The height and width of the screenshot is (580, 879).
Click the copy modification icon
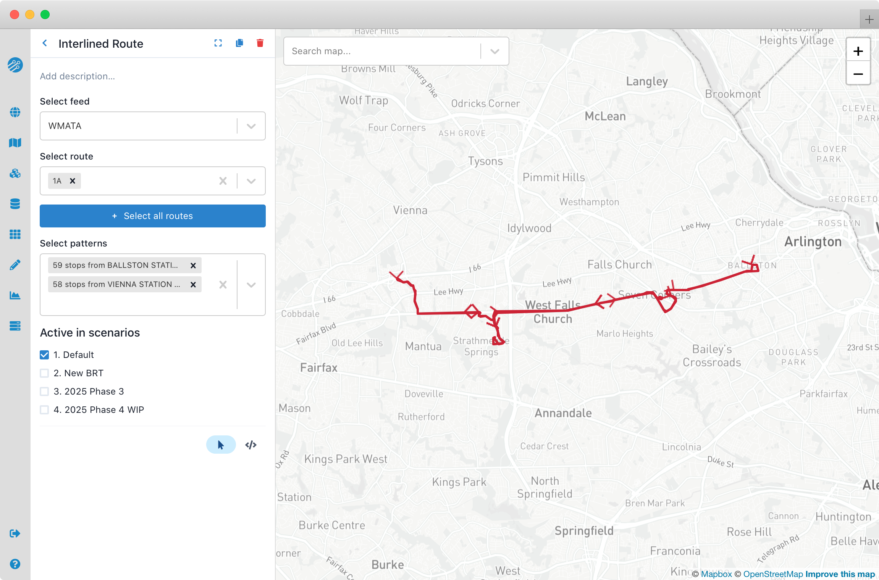point(239,43)
